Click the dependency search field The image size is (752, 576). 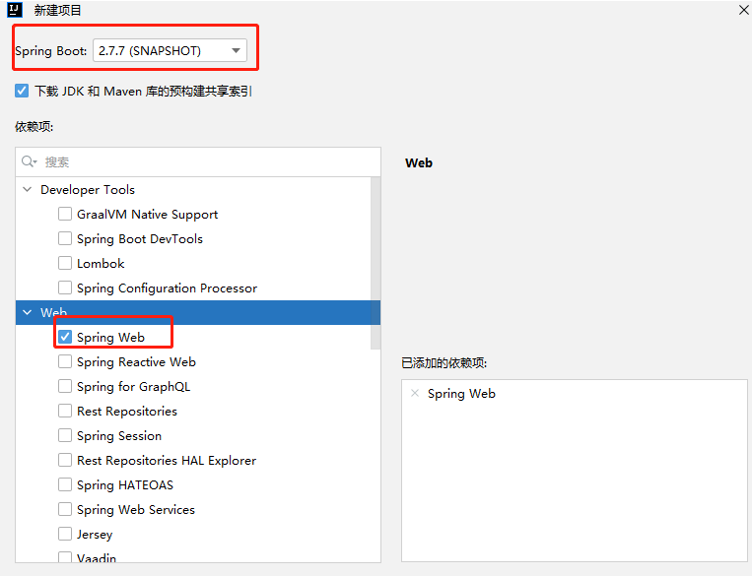pyautogui.click(x=198, y=162)
